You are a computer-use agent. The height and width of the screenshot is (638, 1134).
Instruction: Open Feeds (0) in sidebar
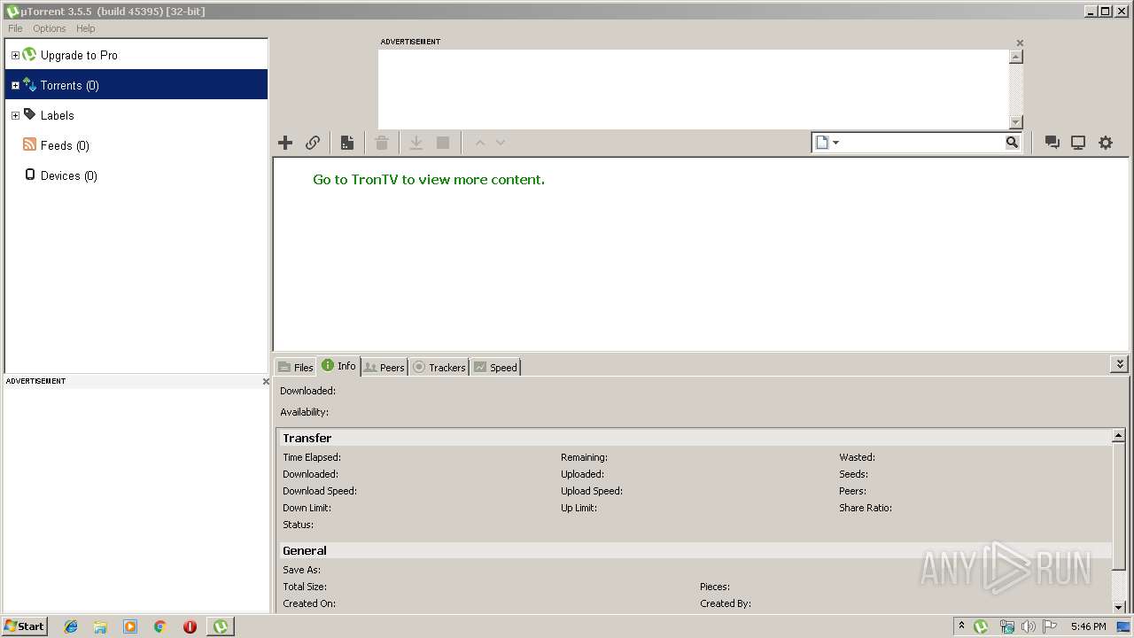click(x=65, y=145)
